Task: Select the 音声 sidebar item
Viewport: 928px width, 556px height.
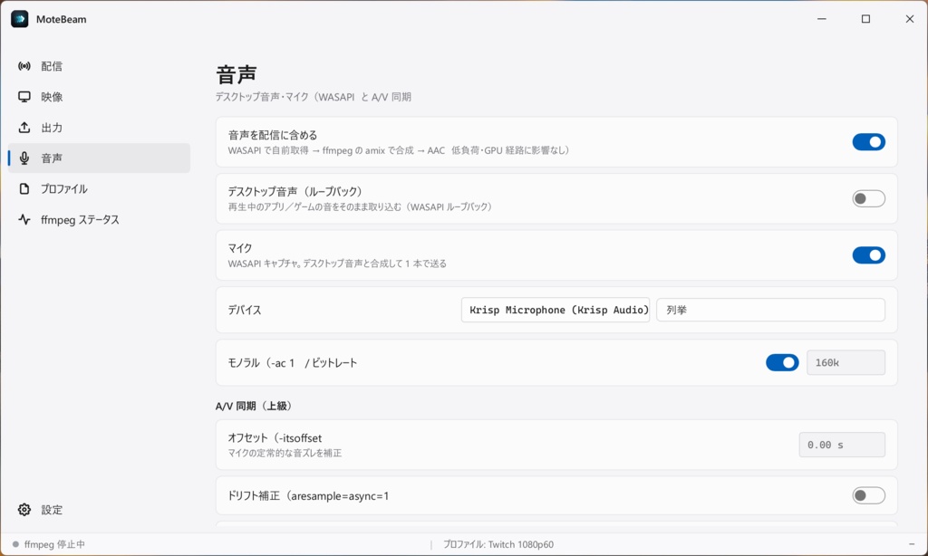Action: (100, 158)
